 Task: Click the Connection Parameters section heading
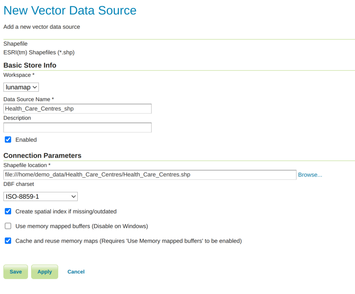42,155
